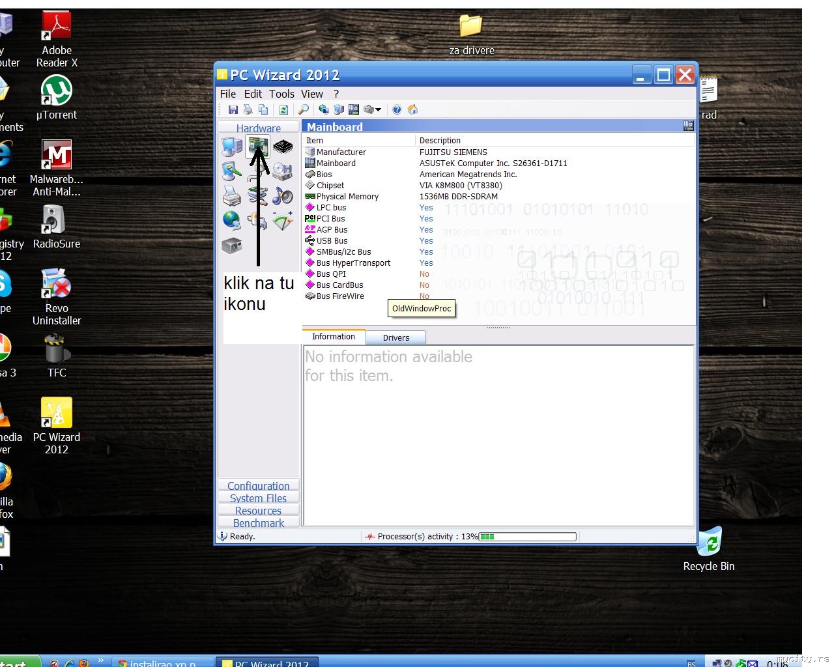Click the Revo Uninstaller desktop icon
This screenshot has height=667, width=834.
pos(57,297)
